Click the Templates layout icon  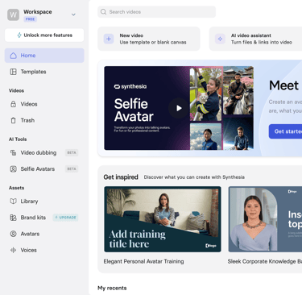pos(13,72)
